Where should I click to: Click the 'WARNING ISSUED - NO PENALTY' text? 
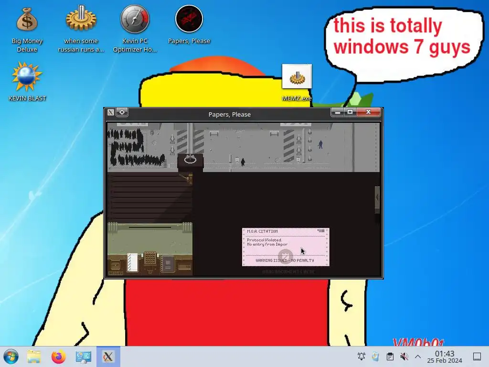tap(285, 260)
